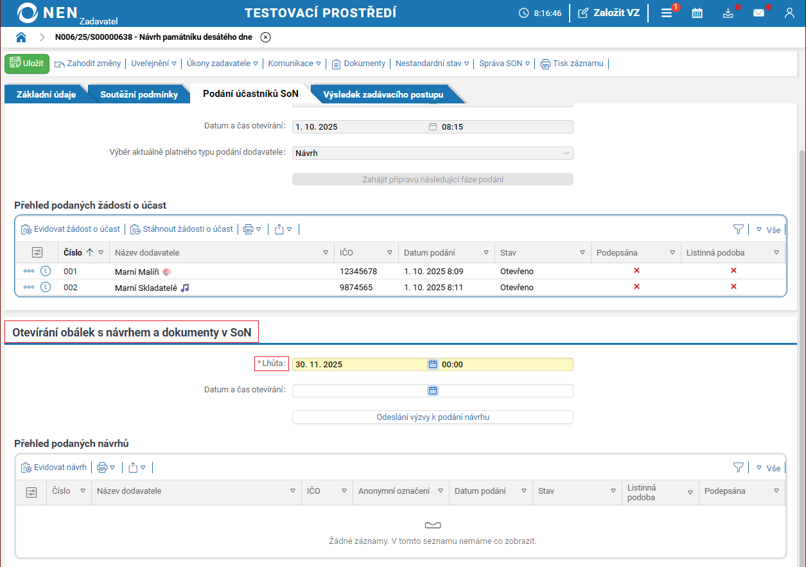Click the Lhůta time input field
Image resolution: width=806 pixels, height=567 pixels.
click(x=504, y=365)
